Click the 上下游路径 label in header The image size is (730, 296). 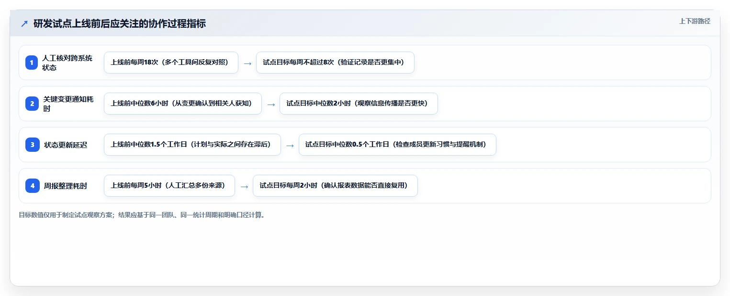[x=695, y=21]
